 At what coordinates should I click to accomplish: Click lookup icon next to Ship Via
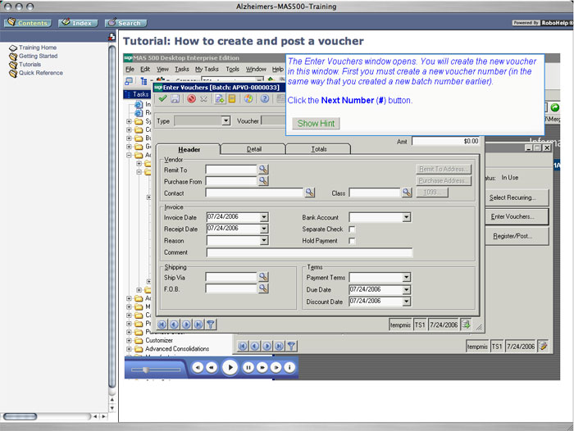263,278
